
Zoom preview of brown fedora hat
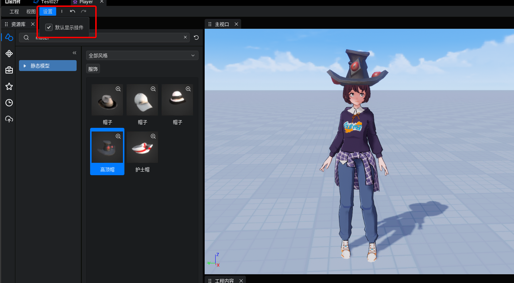tap(118, 89)
